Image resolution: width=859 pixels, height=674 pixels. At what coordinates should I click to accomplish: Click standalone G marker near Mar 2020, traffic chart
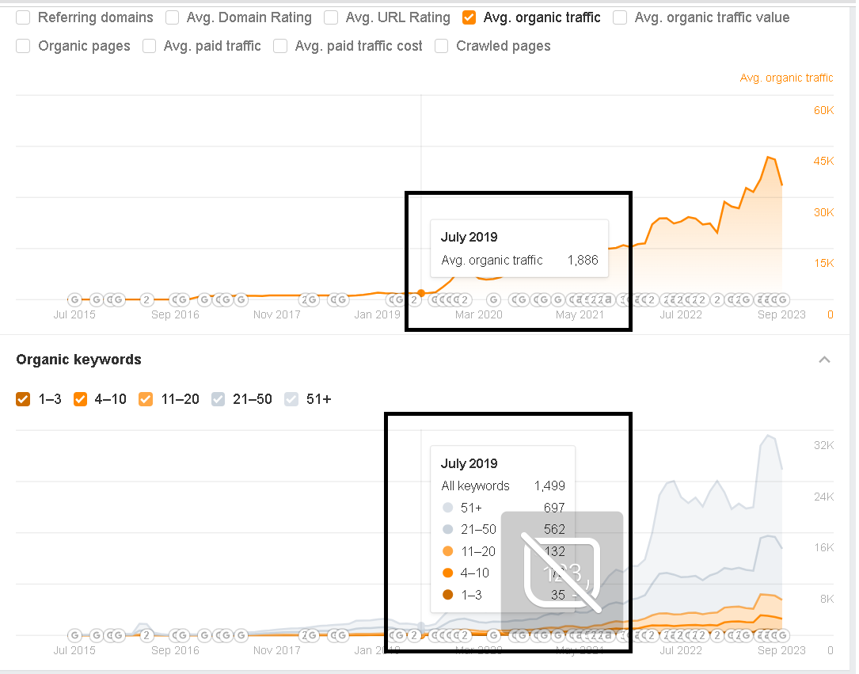[x=494, y=299]
